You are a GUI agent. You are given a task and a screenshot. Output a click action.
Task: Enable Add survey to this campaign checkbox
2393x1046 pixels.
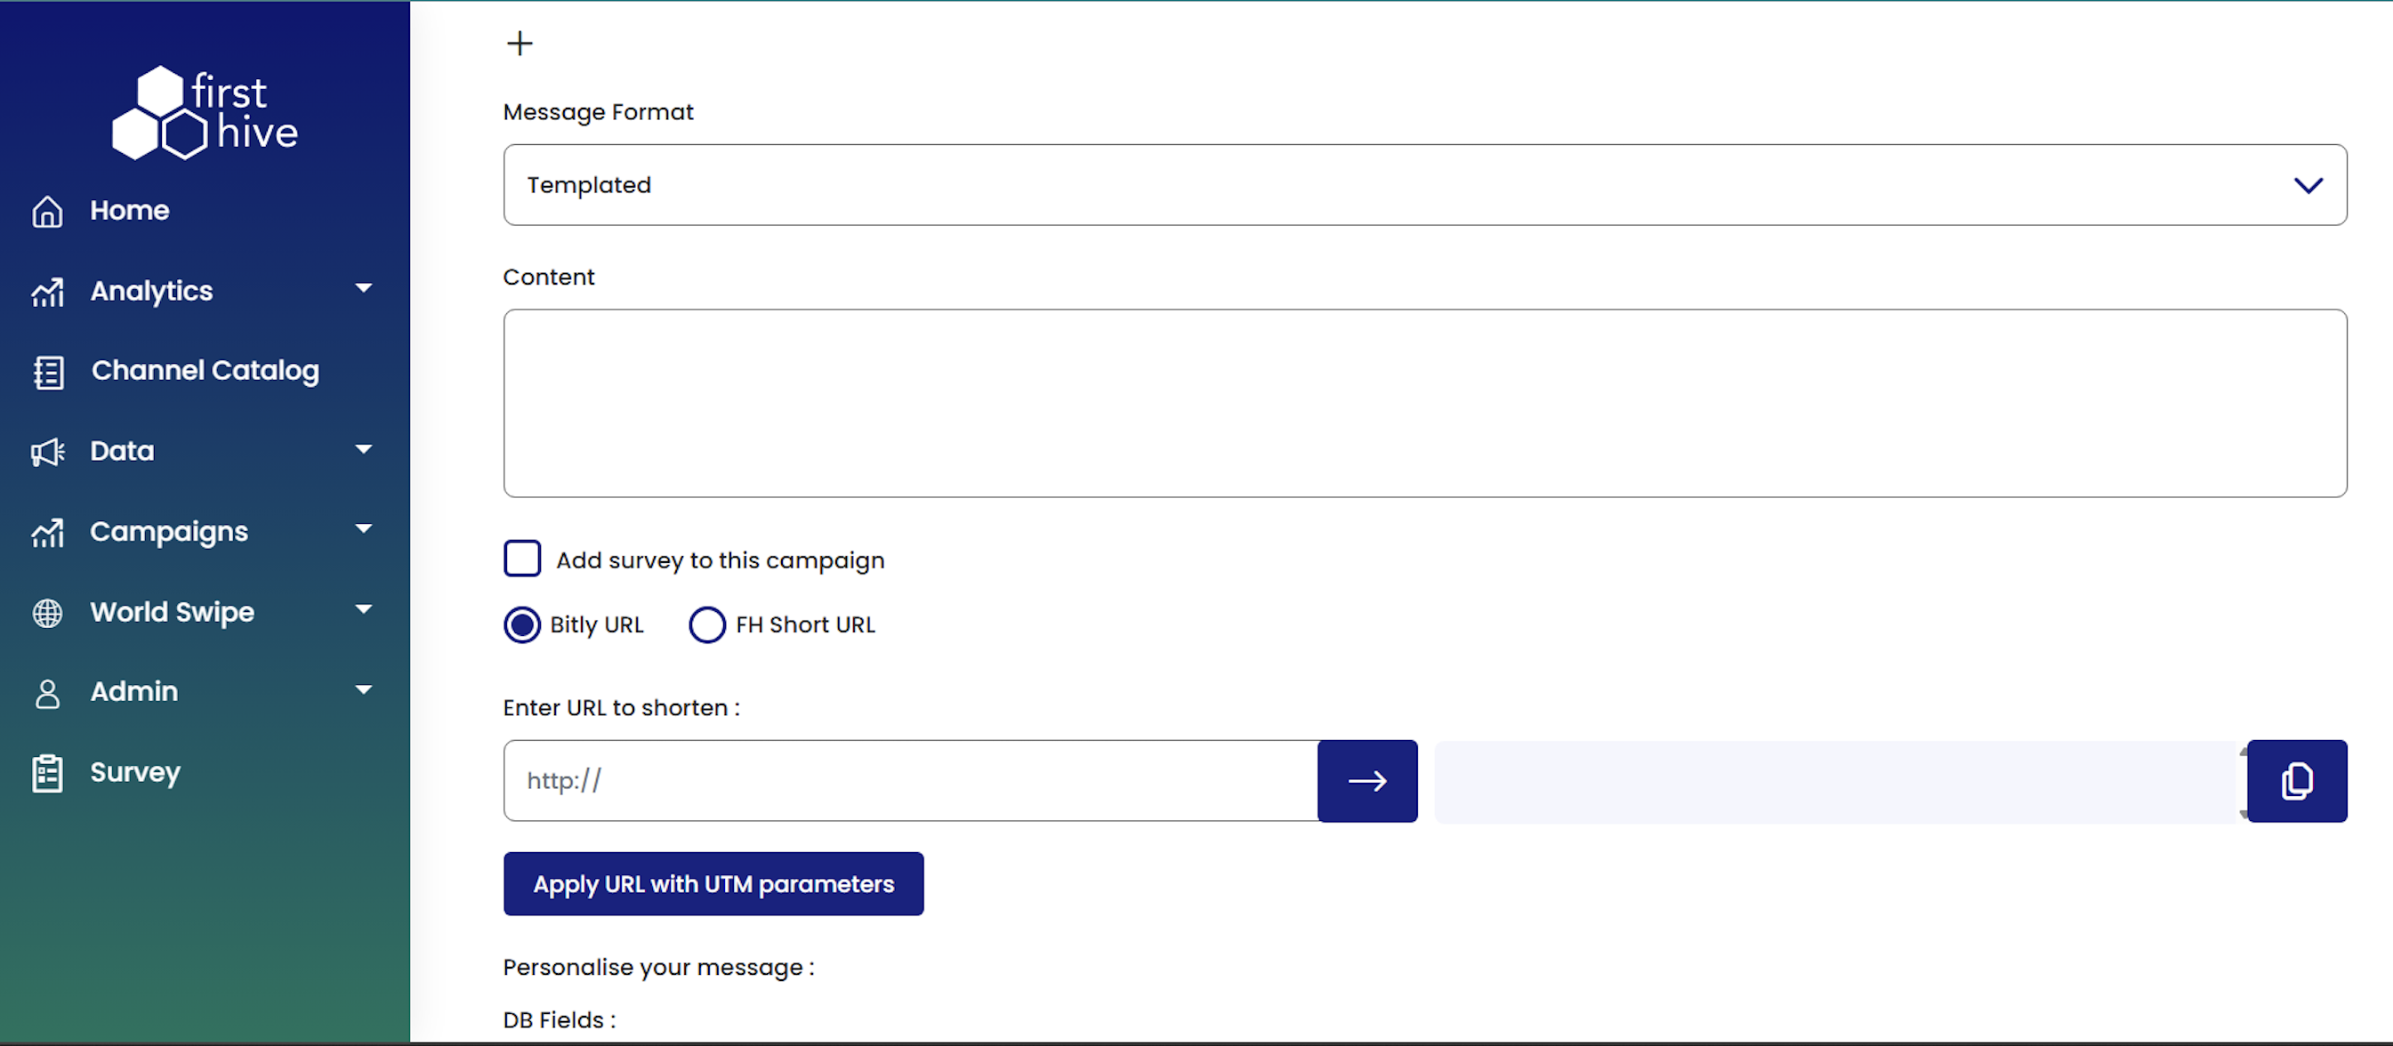(522, 559)
